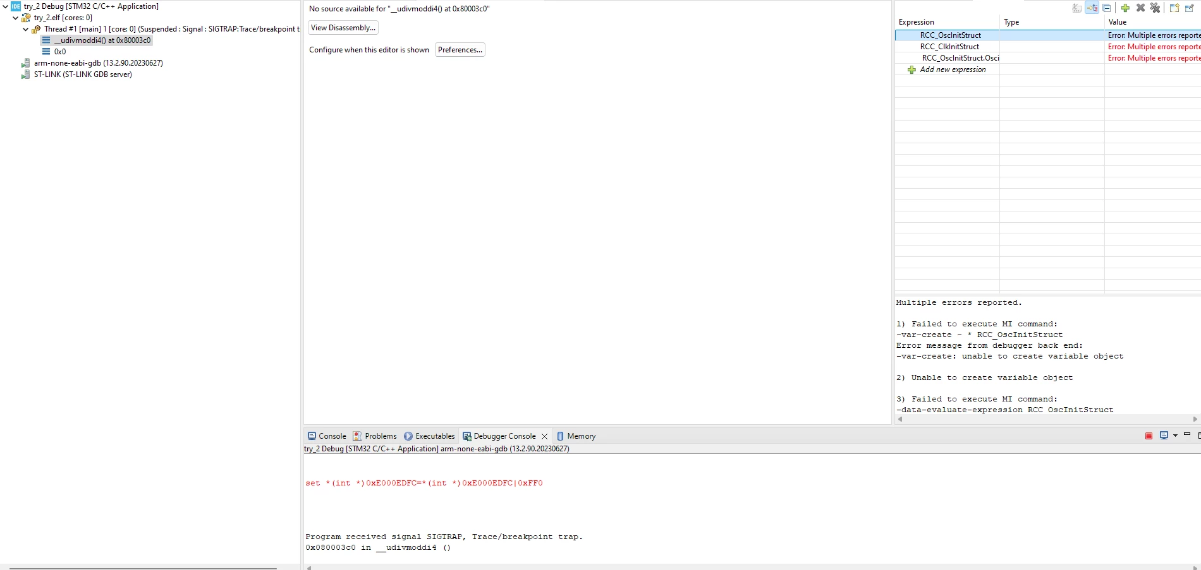Open the console selection dropdown arrow
The height and width of the screenshot is (570, 1201).
pos(1175,436)
